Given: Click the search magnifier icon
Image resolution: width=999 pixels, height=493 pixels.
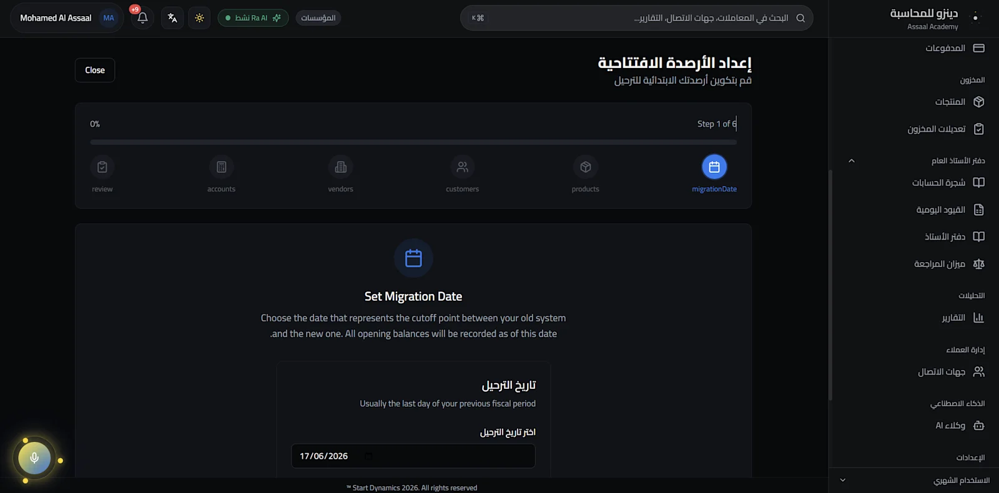Looking at the screenshot, I should pos(800,18).
